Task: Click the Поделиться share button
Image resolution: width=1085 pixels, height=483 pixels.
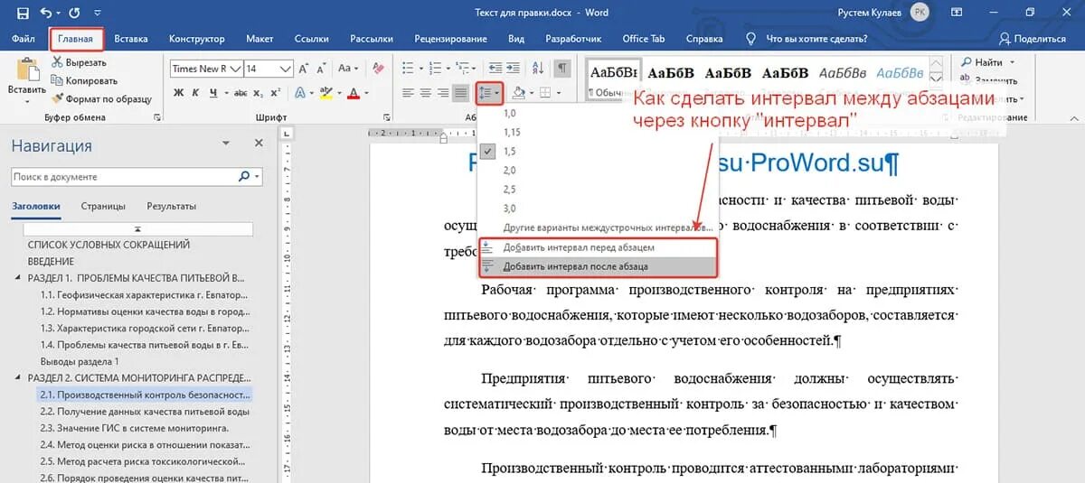Action: 1033,39
